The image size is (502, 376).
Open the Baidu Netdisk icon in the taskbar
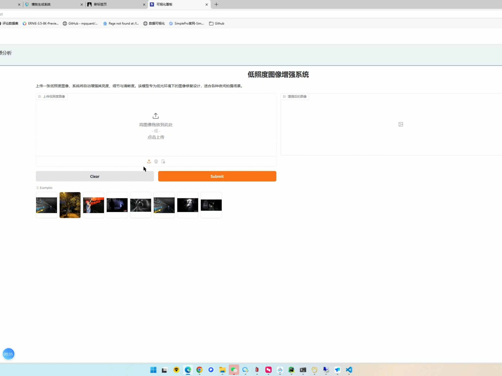pos(280,370)
